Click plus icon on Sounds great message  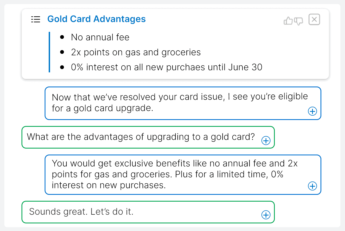(266, 215)
